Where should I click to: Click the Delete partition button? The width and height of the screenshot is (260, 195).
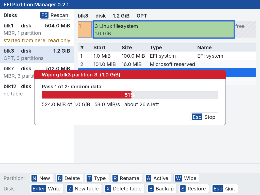69,178
